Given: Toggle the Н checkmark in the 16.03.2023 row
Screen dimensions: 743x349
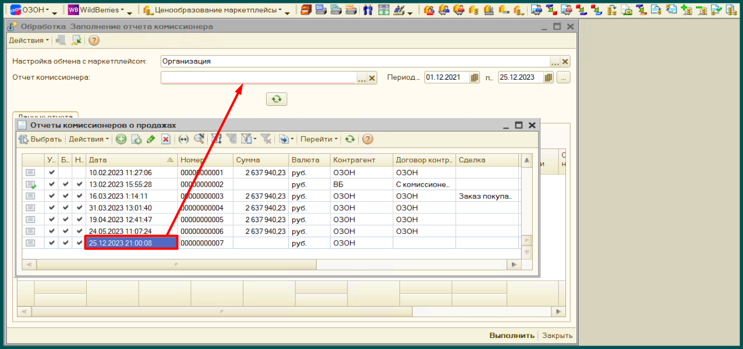Looking at the screenshot, I should [80, 196].
